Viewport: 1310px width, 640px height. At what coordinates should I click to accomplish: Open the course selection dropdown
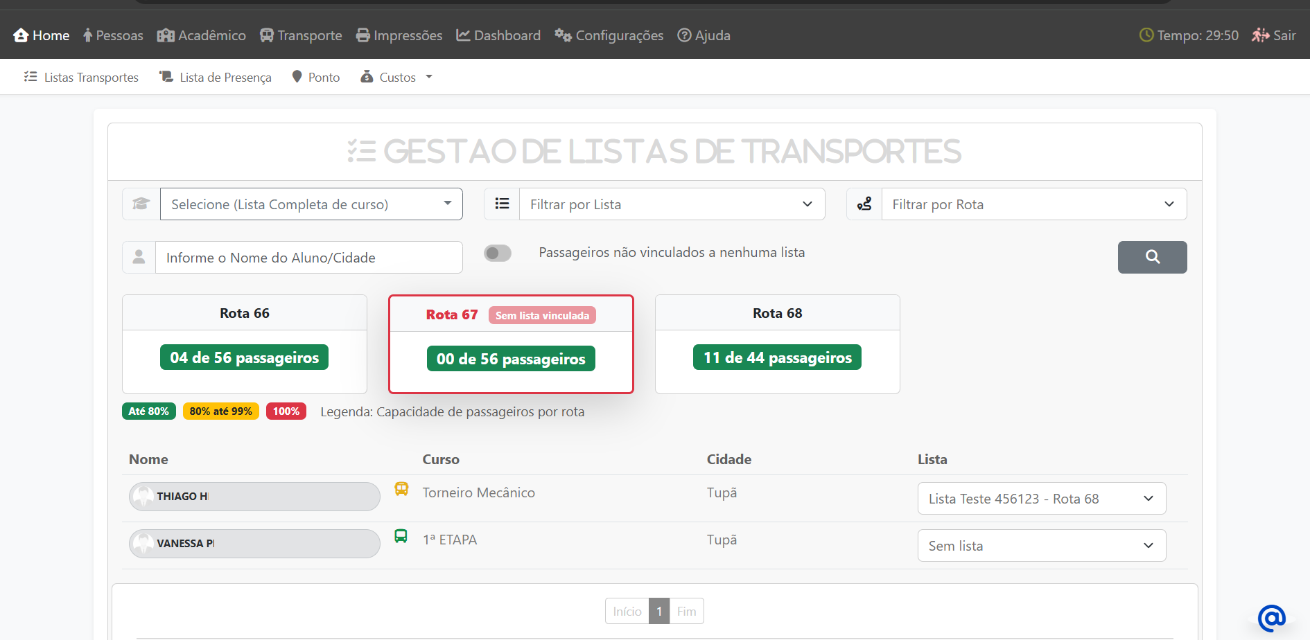click(x=311, y=204)
